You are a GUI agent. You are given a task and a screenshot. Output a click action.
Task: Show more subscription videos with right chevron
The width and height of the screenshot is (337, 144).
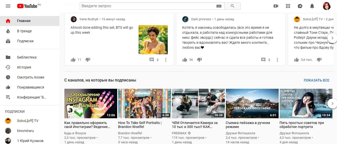click(x=332, y=103)
